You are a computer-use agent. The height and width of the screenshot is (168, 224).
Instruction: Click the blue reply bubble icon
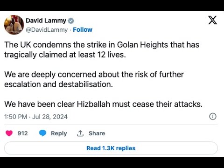click(x=42, y=133)
